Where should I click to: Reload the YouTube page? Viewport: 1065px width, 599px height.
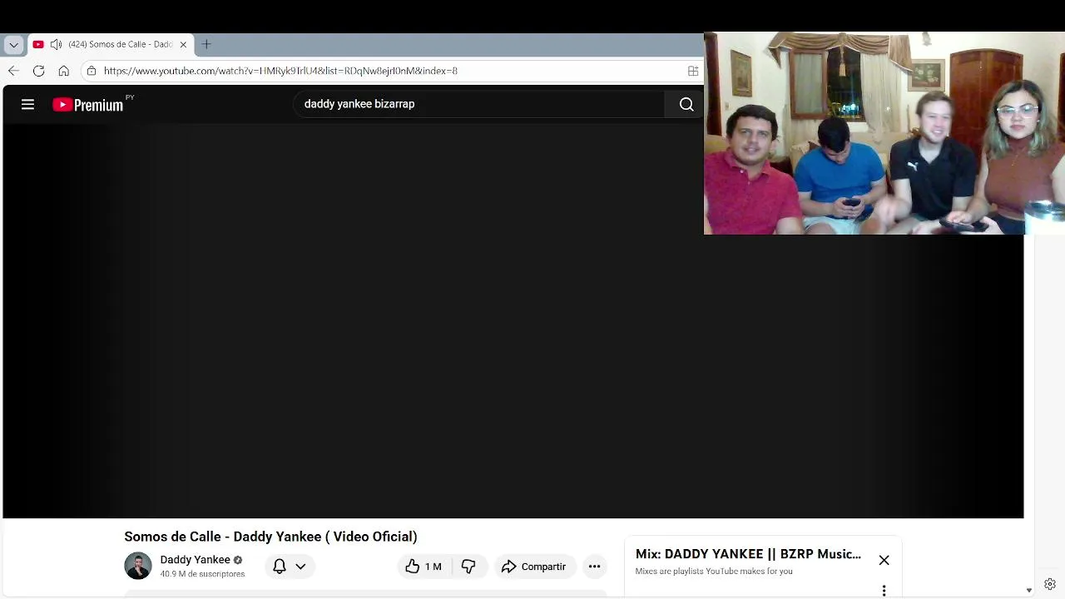(x=38, y=71)
